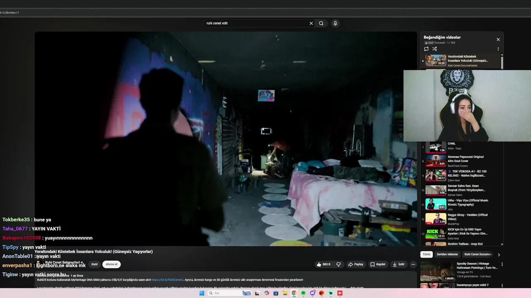Save video with Kaydet button

378,264
